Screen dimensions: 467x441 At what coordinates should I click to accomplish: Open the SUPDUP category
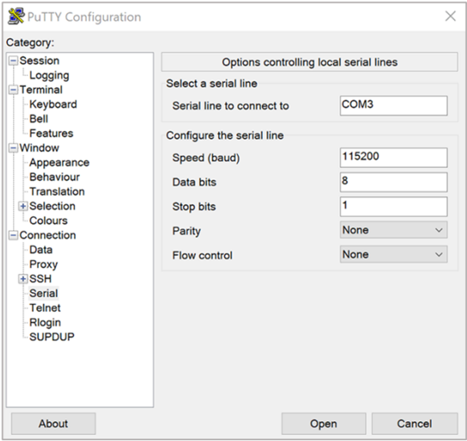(52, 337)
